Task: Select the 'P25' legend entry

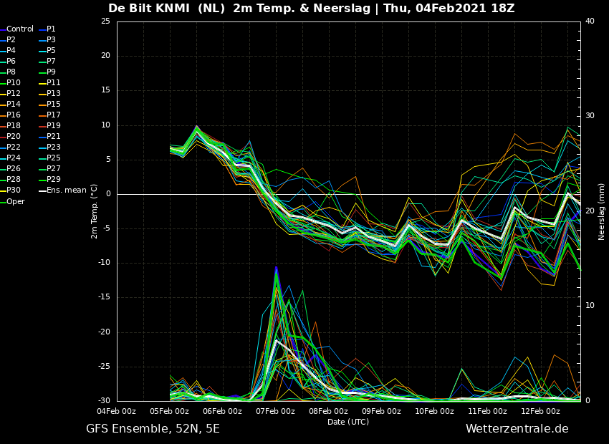Action: [49, 158]
